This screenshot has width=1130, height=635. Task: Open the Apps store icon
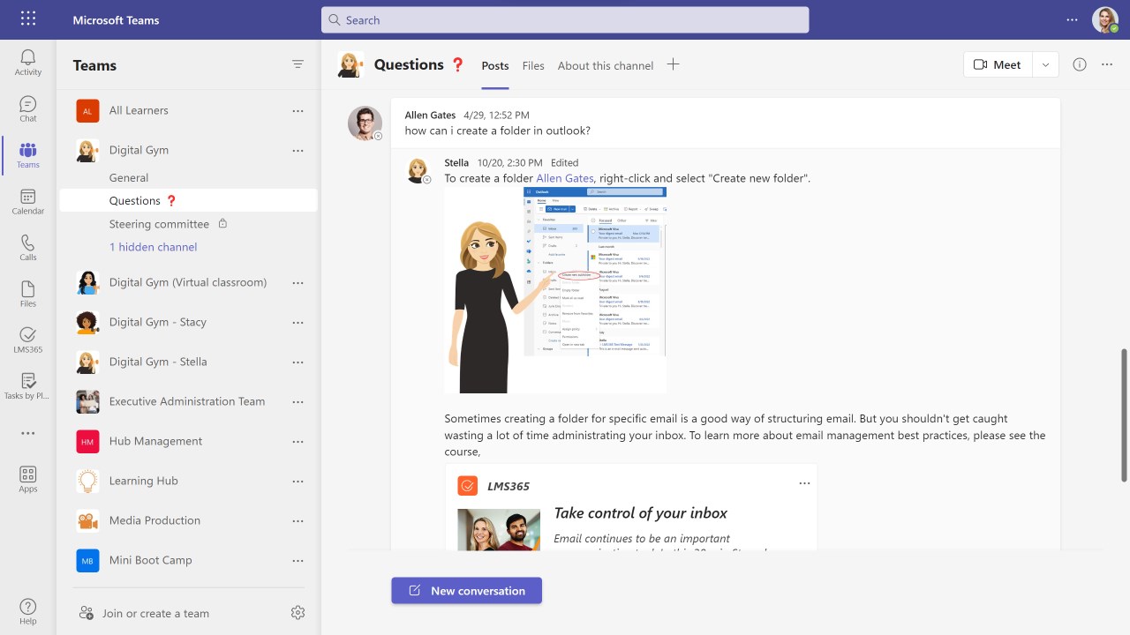pos(28,479)
